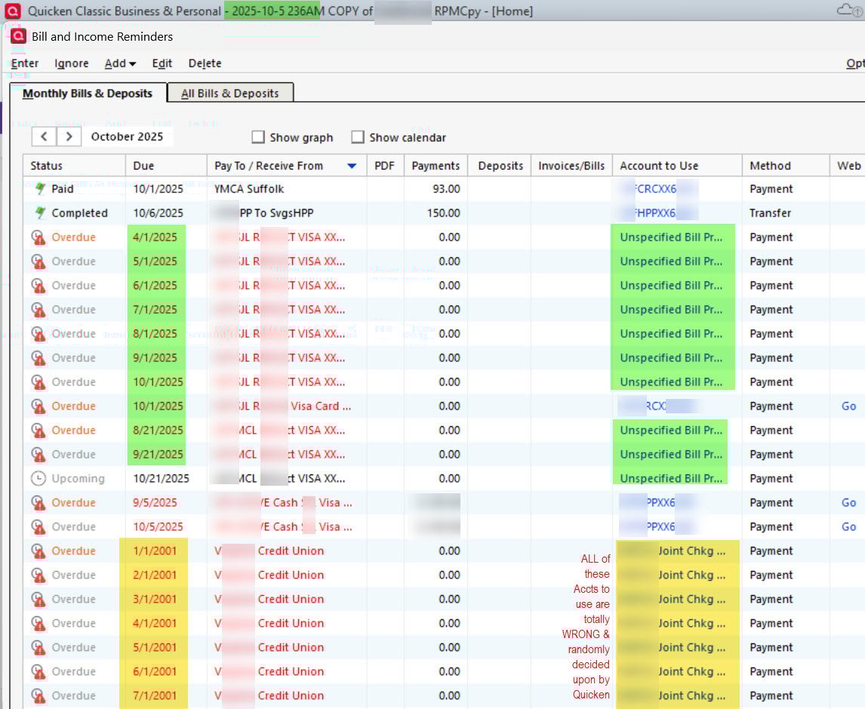Click the Status column header

tap(75, 166)
